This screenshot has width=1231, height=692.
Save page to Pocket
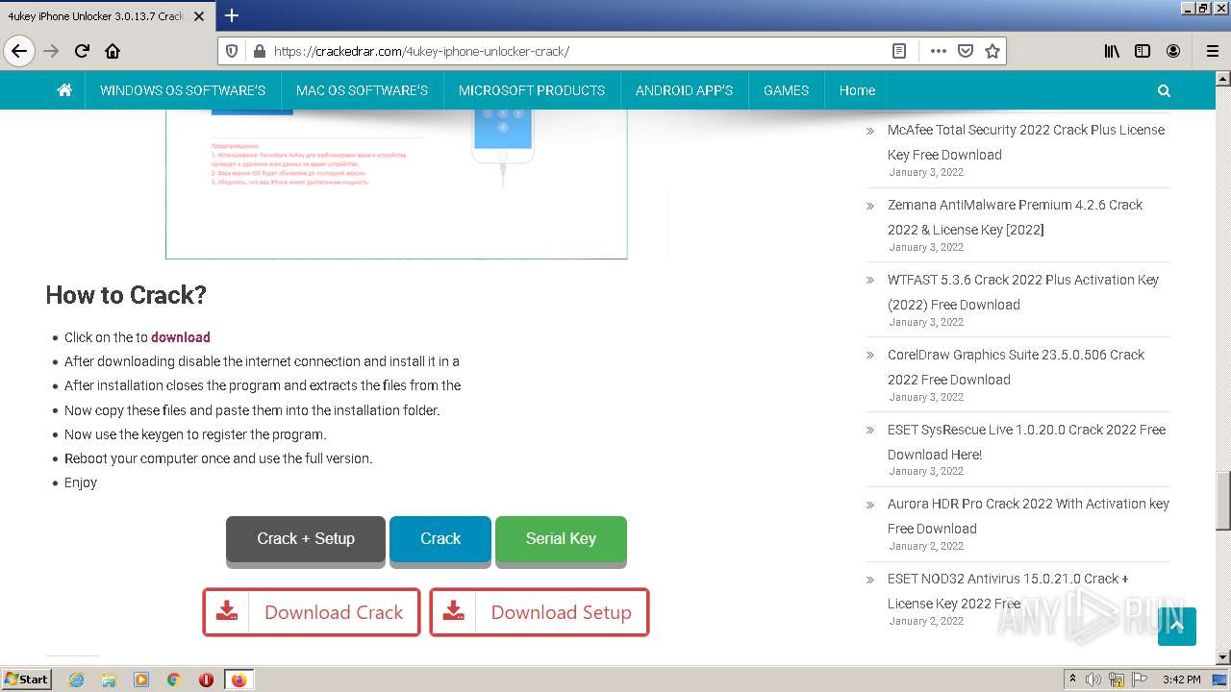tap(966, 51)
